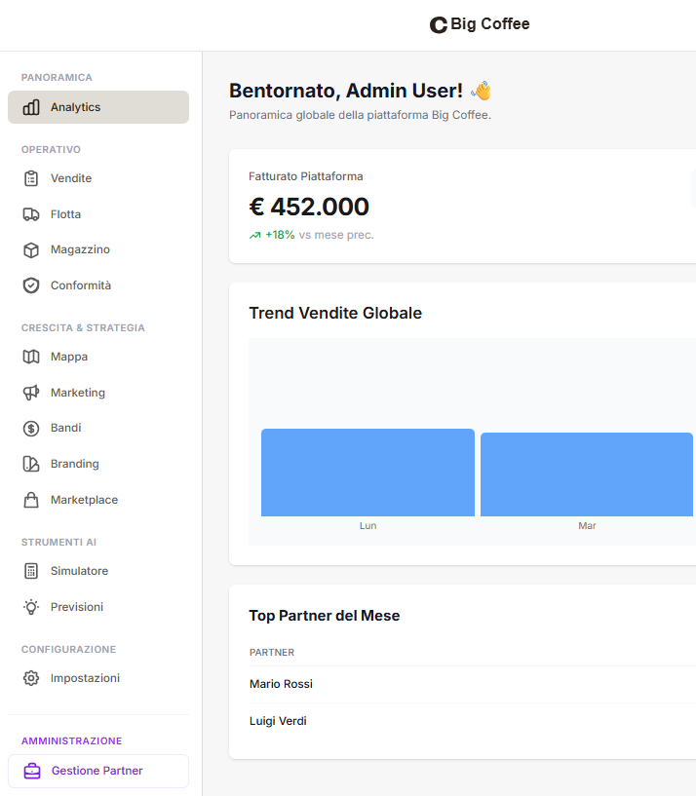Open Gestione Partner in Amministrazione
Viewport: 696px width, 796px height.
97,771
